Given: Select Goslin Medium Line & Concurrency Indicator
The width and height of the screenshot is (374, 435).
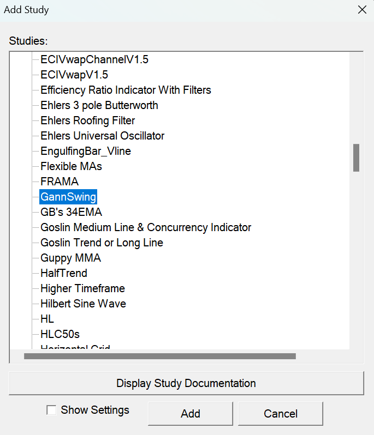Looking at the screenshot, I should 146,227.
